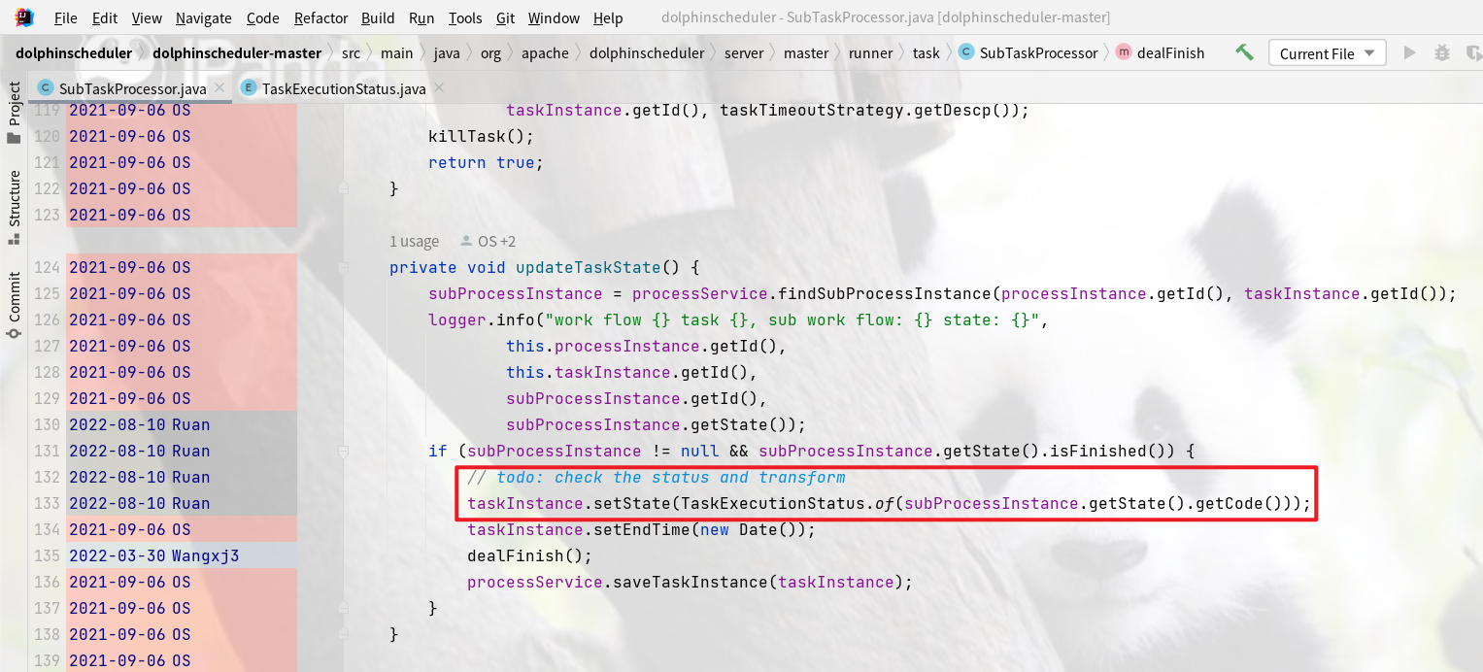Click the dealFinish breadcrumb label

(x=1170, y=52)
